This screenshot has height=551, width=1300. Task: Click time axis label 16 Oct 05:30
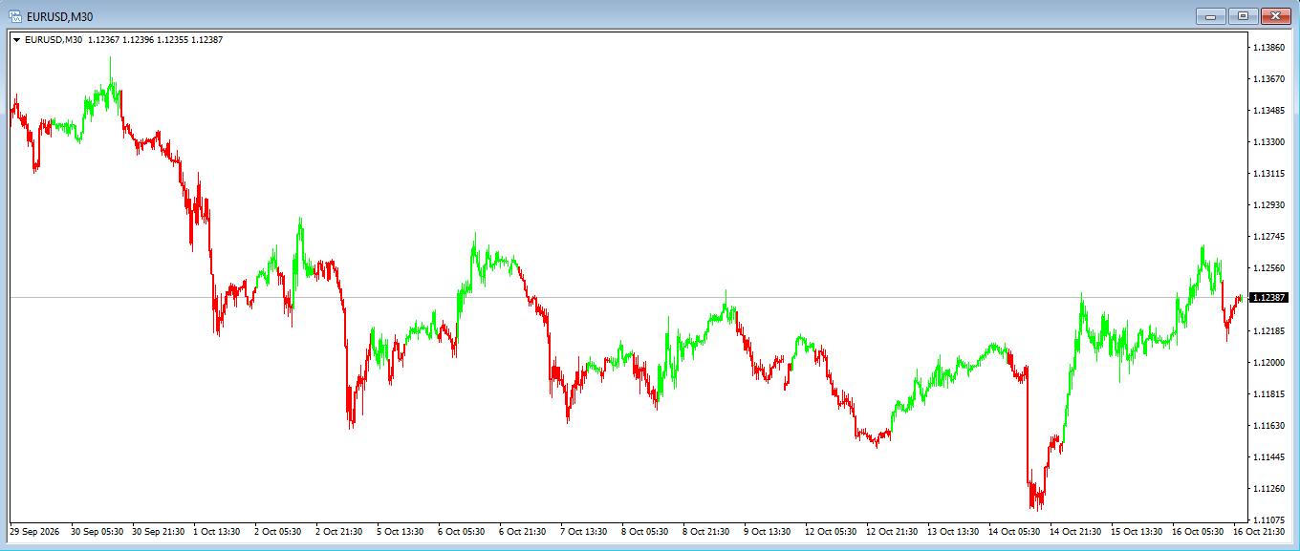click(1199, 531)
